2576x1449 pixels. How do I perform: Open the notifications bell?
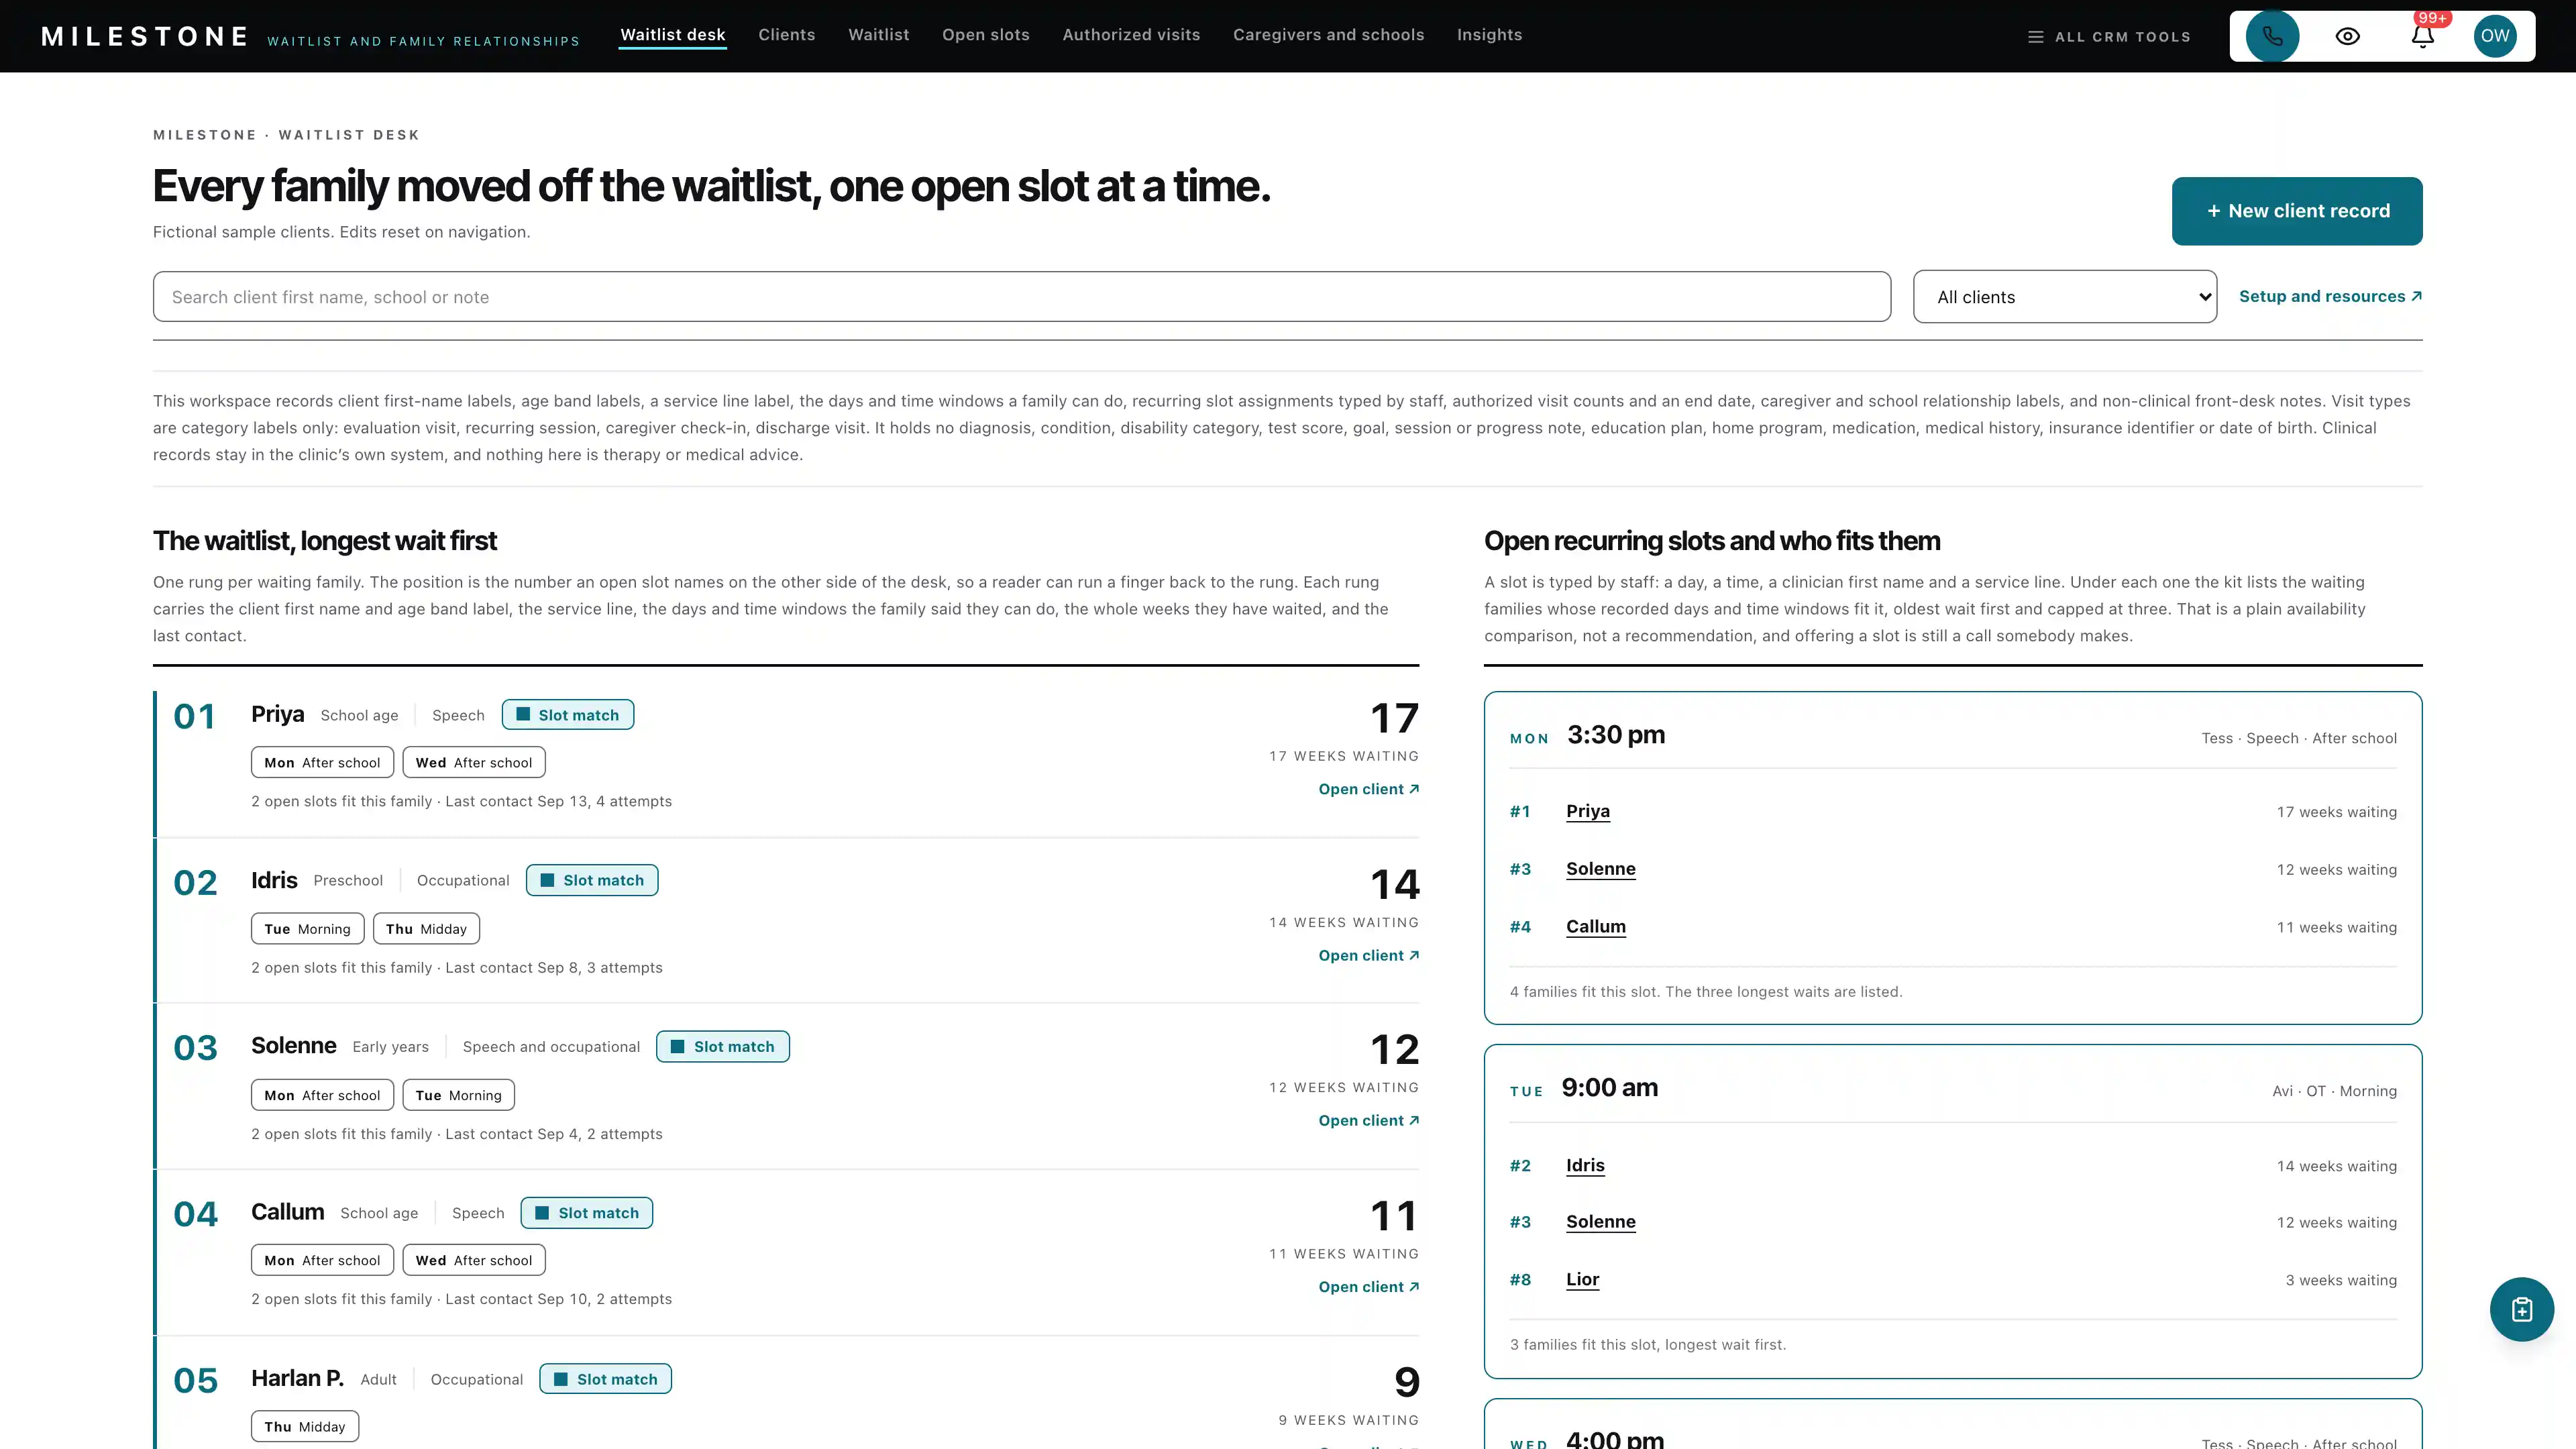click(x=2421, y=36)
